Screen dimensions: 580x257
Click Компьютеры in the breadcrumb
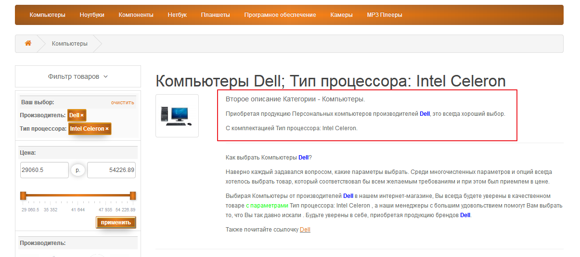tap(70, 44)
